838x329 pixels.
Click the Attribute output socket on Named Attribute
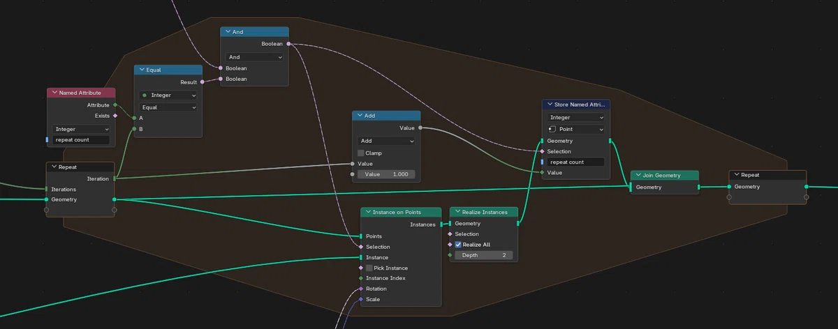tap(115, 105)
